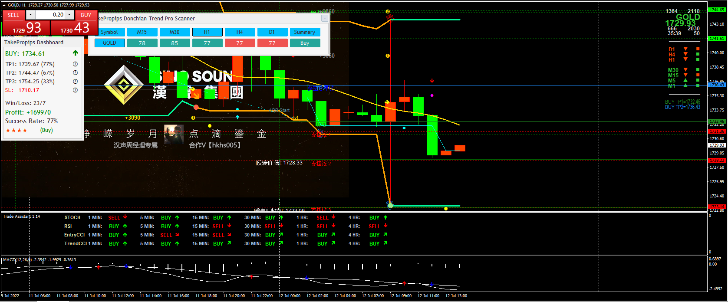This screenshot has height=302, width=728.
Task: Click the 85 value under M30
Action: 175,43
